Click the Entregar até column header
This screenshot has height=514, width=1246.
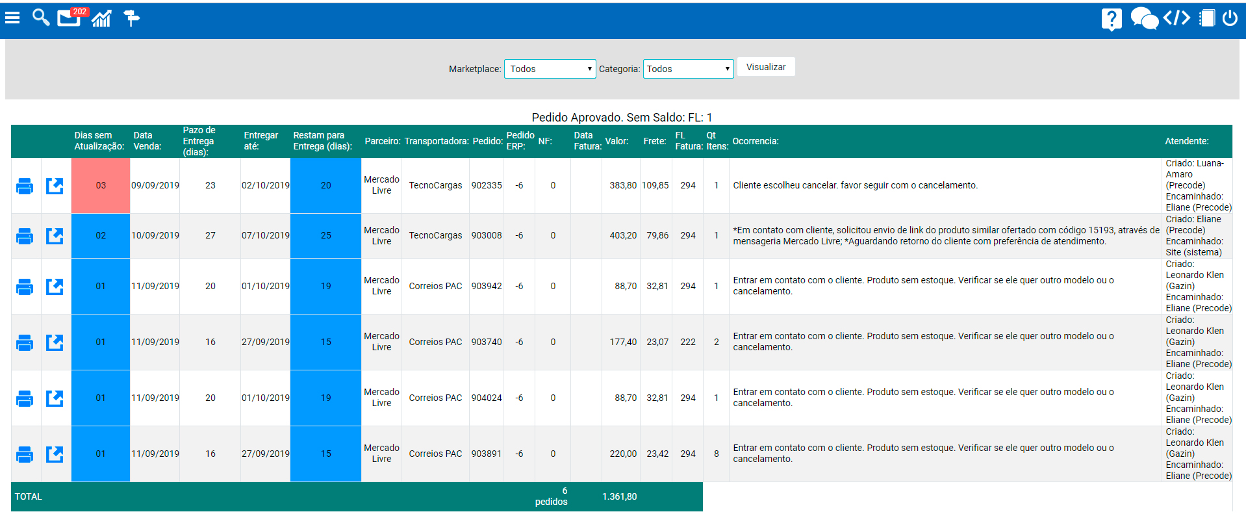click(x=261, y=141)
